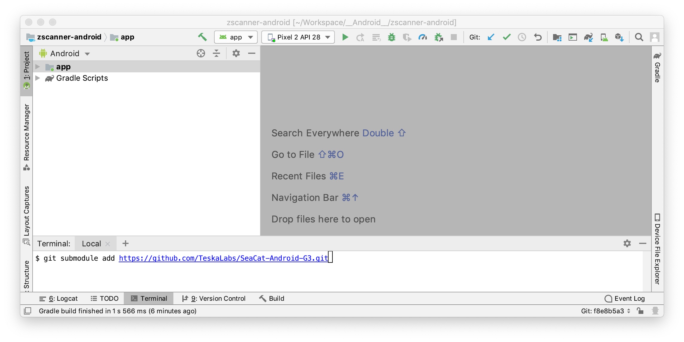
Task: Show Git history clock icon
Action: coord(522,37)
